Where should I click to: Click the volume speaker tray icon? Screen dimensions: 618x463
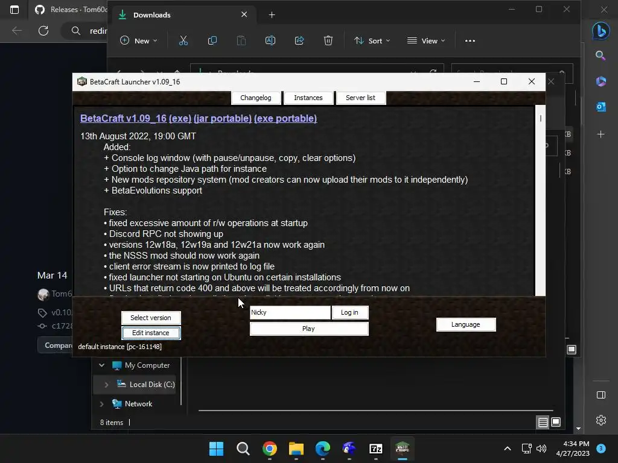[x=541, y=449]
